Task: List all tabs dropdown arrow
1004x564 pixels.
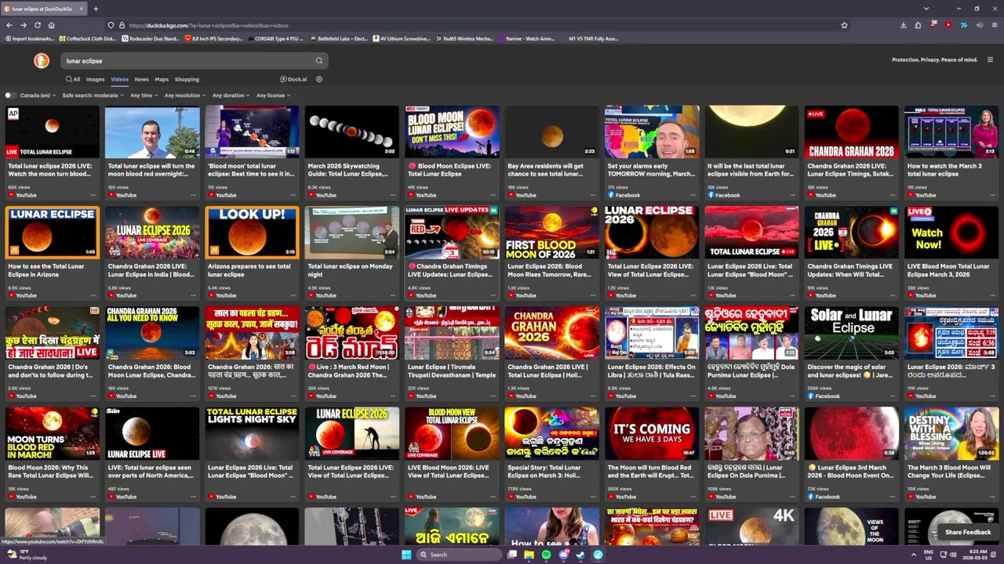Action: [x=926, y=9]
